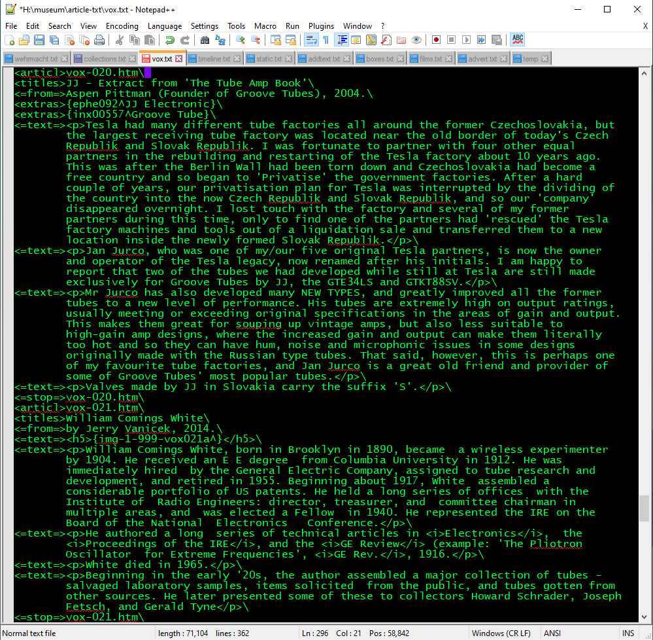Toggle file monitoring eye icon
The width and height of the screenshot is (653, 640).
(416, 40)
